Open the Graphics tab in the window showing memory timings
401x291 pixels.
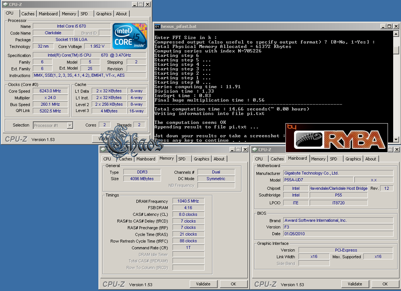(x=202, y=159)
